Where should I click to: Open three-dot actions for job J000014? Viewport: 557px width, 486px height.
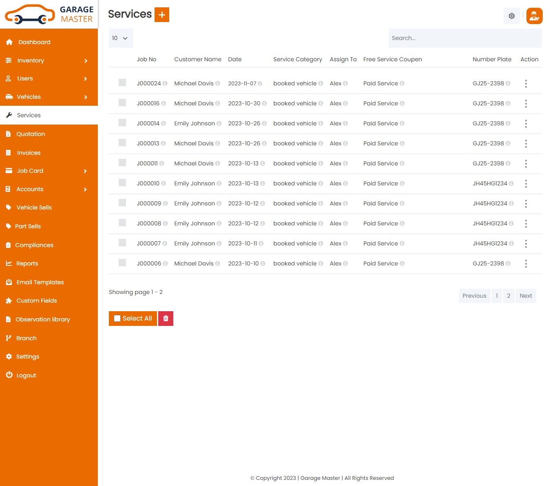click(526, 124)
